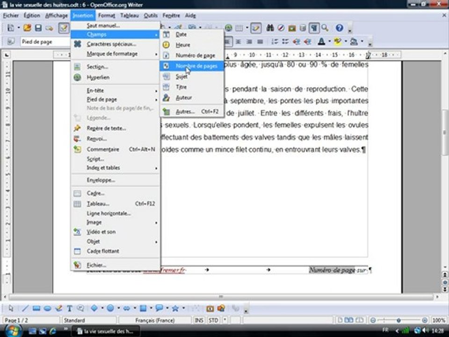Adjust the zoom slider handle
This screenshot has width=449, height=337.
398,320
